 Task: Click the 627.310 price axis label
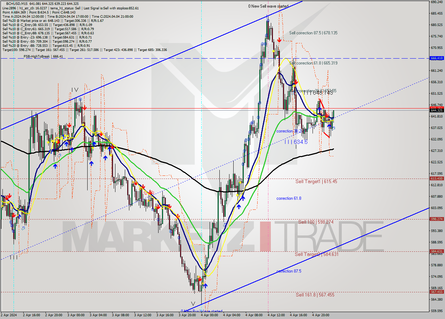[437, 151]
